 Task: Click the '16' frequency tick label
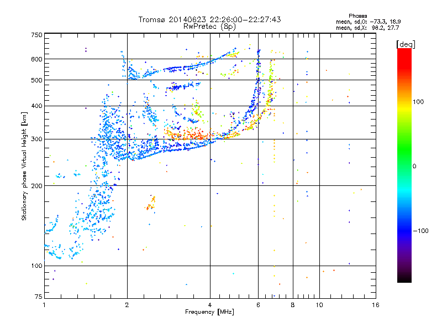coord(376,305)
